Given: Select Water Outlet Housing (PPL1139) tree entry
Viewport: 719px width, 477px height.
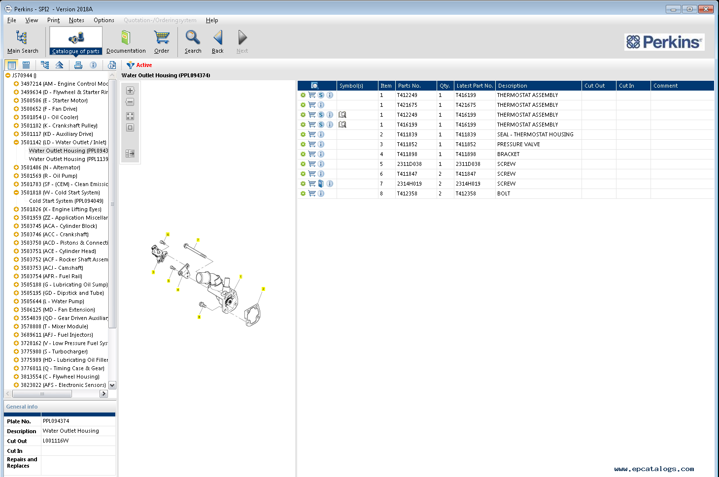Looking at the screenshot, I should [68, 159].
